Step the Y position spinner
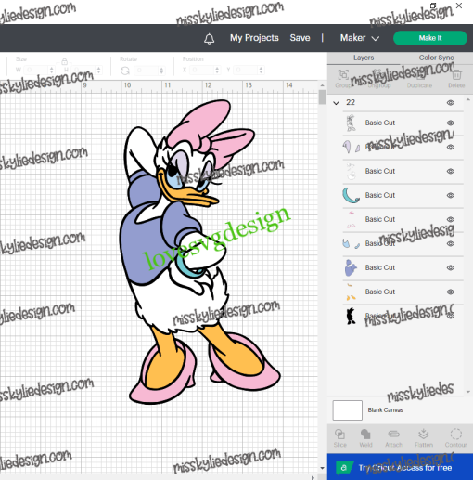Viewport: 473px width, 480px height. [x=261, y=71]
